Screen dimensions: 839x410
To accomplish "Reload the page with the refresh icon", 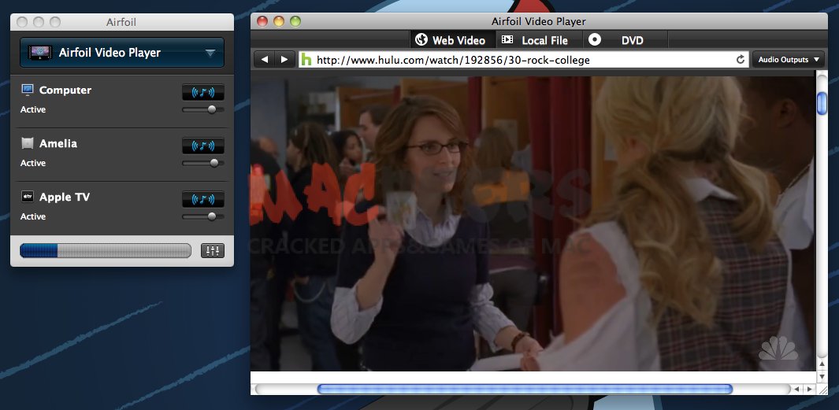I will pos(741,59).
